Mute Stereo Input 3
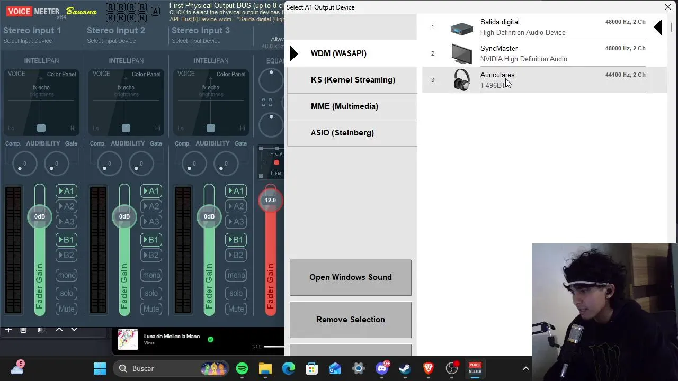678x381 pixels. (x=236, y=309)
